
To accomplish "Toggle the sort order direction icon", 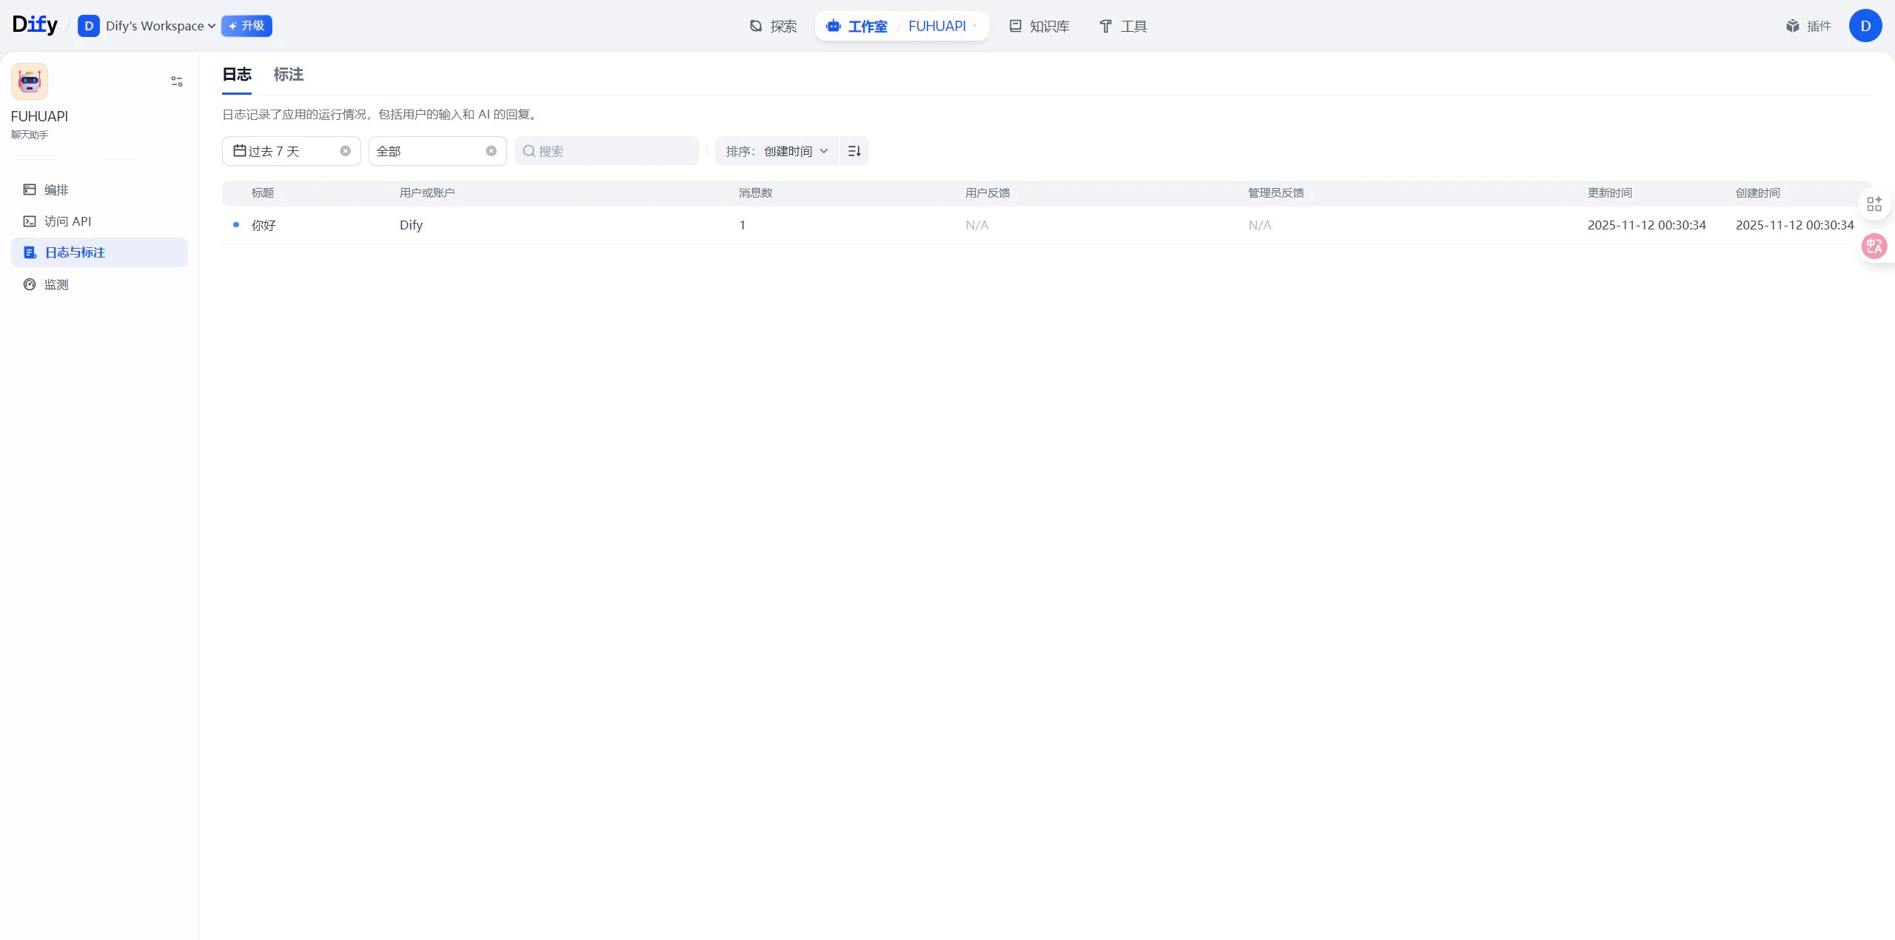I will click(854, 151).
